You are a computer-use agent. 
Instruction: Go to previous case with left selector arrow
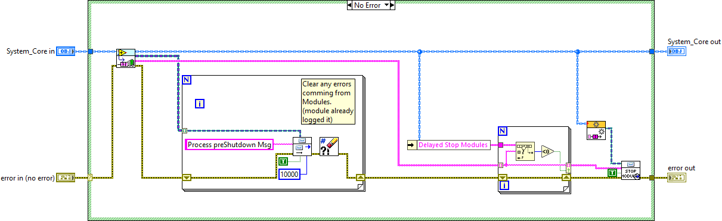[349, 5]
